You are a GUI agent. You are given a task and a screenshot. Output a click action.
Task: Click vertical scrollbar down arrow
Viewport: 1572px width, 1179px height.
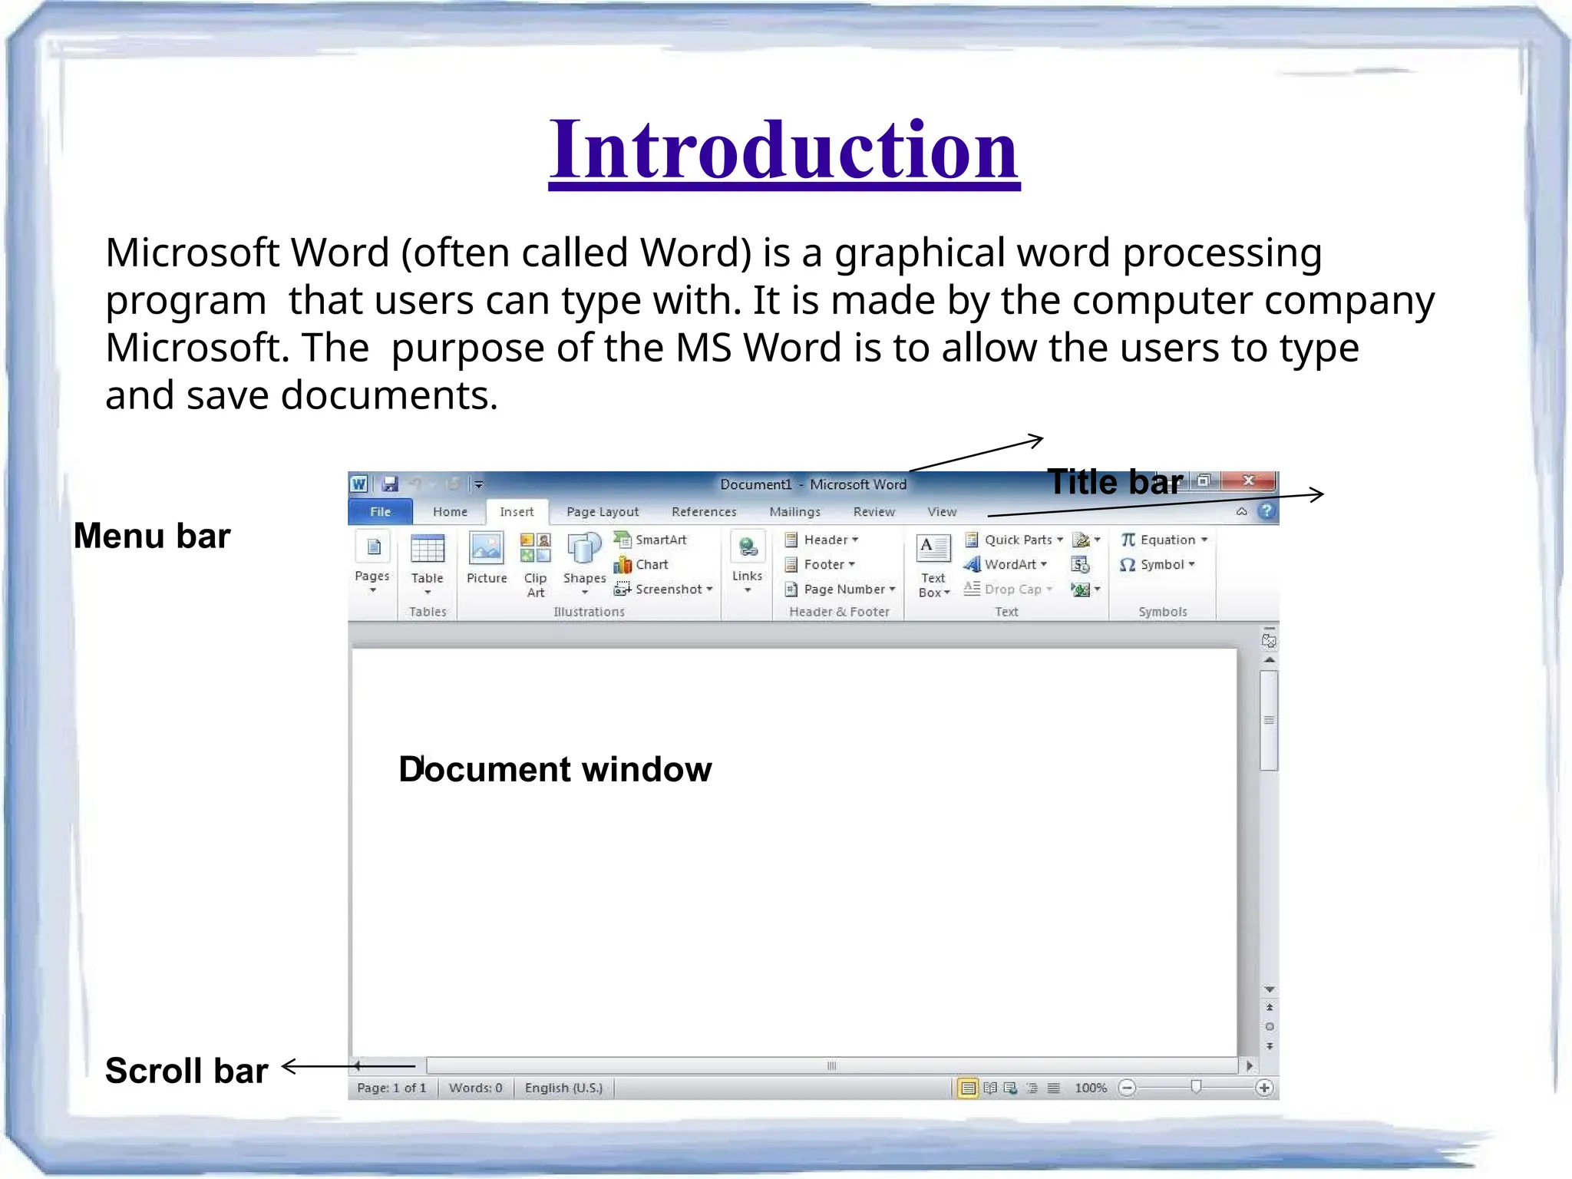pos(1270,990)
